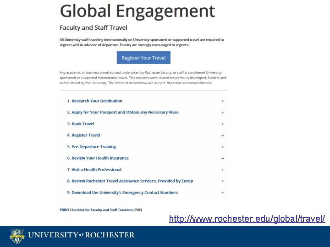Select '5. Pre-Departure Training' heading
Screen dimensions: 330x247
92,147
